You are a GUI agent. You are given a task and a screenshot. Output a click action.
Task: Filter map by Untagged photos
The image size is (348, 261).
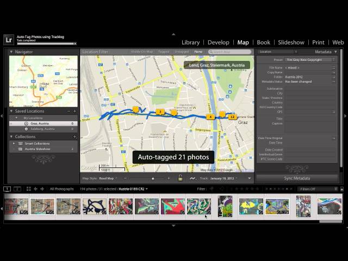(182, 52)
